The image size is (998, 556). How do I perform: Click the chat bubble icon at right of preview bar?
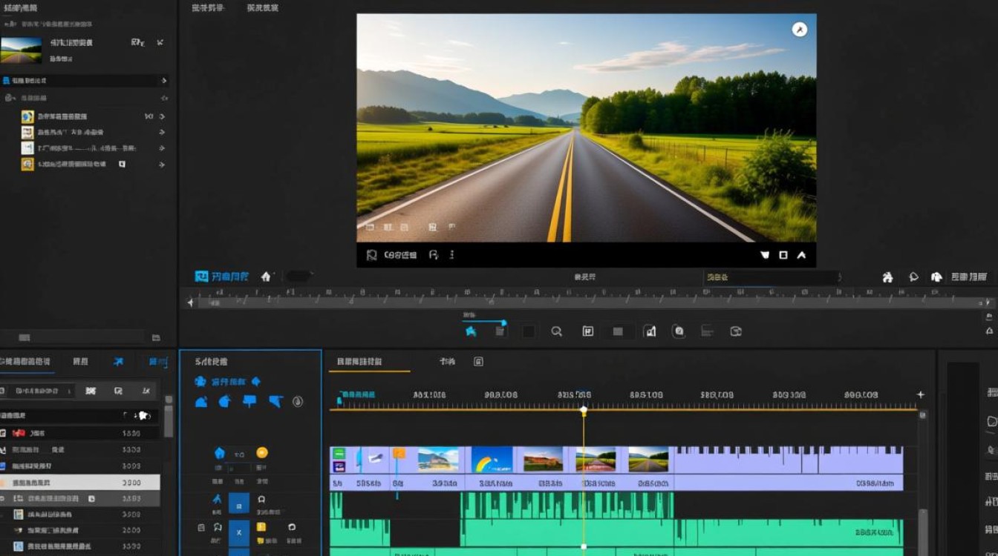coord(913,277)
